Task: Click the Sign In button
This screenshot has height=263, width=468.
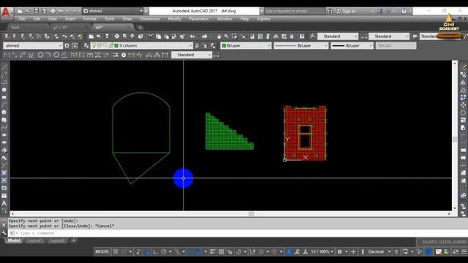Action: coord(346,11)
